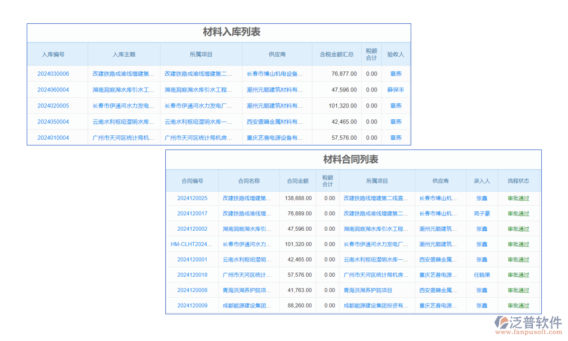The image size is (568, 341).
Task: Open contract number 2024120025
Action: [x=192, y=198]
